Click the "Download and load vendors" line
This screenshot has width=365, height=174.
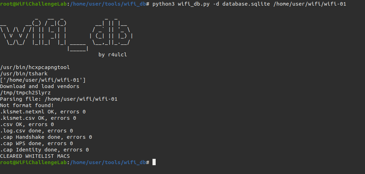click(x=40, y=86)
